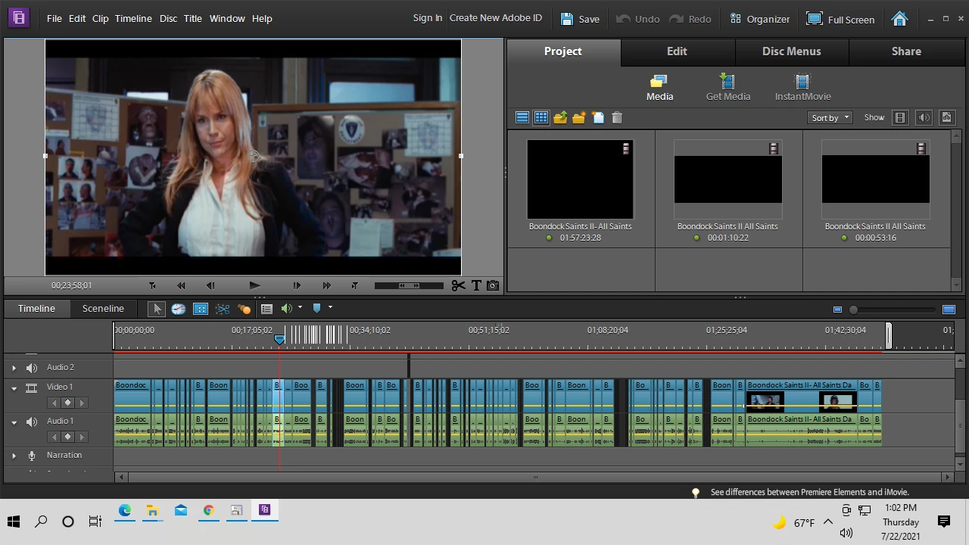Toggle Audio 2 track speaker icon
The image size is (969, 545).
[x=32, y=368]
